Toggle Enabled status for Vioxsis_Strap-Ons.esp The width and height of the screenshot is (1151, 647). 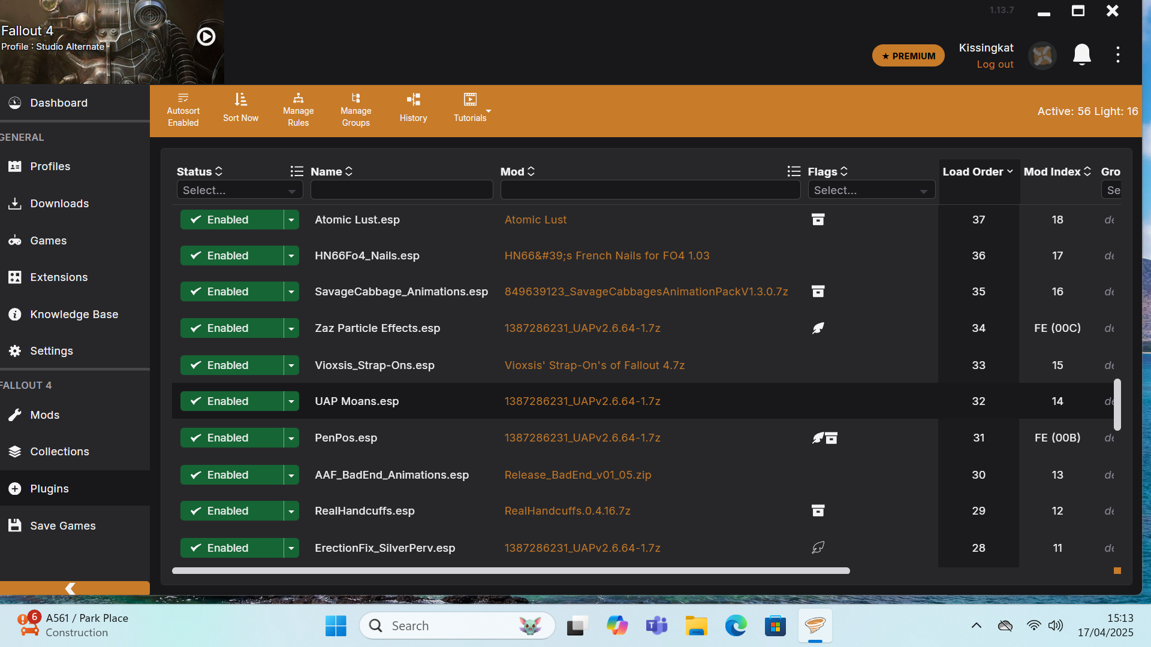point(231,365)
